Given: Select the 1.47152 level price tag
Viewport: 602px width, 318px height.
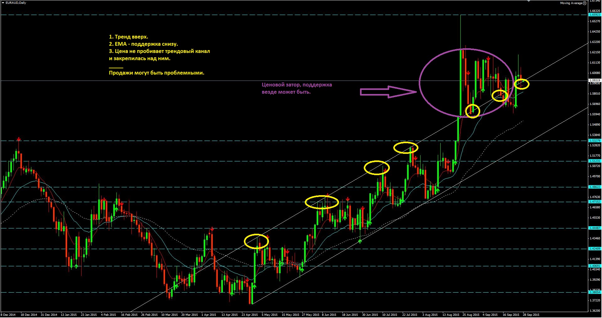Looking at the screenshot, I should tap(595, 202).
